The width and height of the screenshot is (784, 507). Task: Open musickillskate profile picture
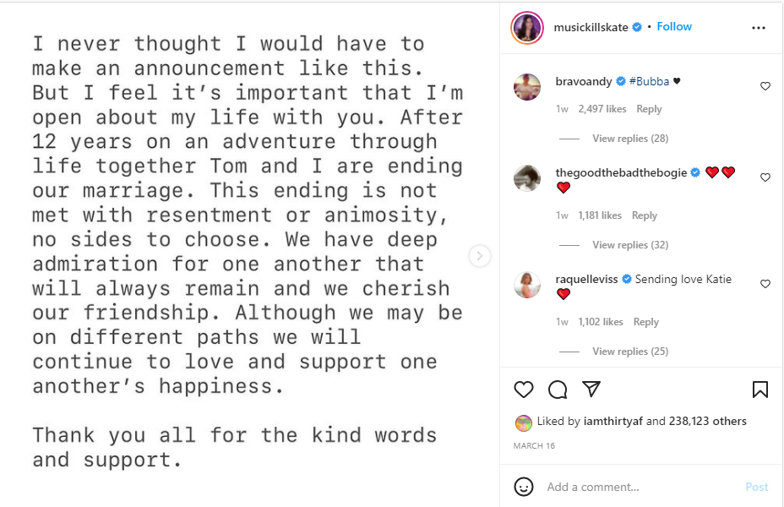click(526, 28)
